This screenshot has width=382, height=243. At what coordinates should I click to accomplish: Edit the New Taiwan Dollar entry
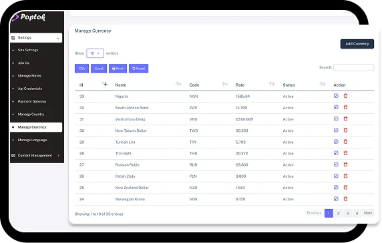coord(336,130)
